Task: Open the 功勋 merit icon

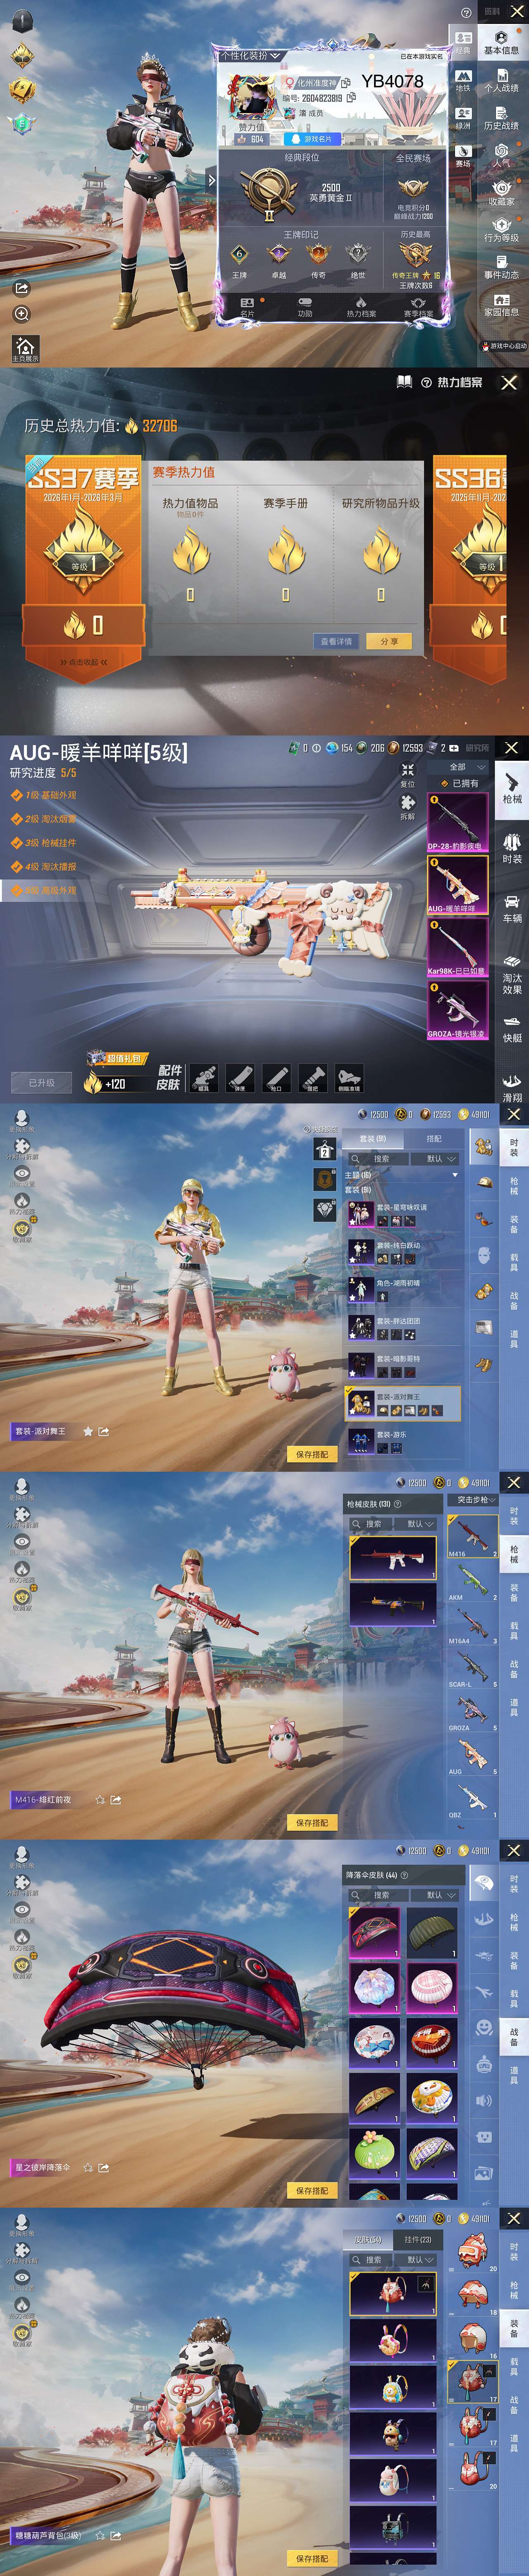Action: [x=305, y=307]
